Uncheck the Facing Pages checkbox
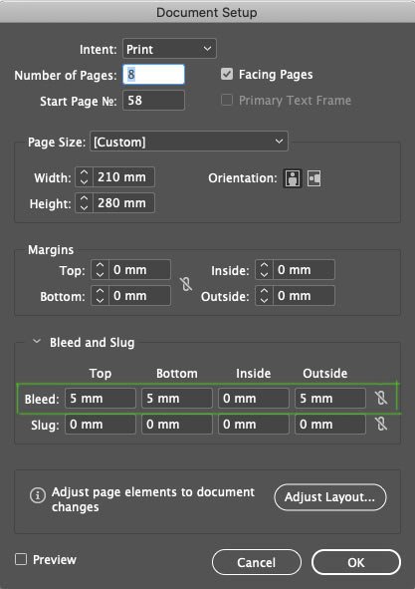 pos(227,74)
